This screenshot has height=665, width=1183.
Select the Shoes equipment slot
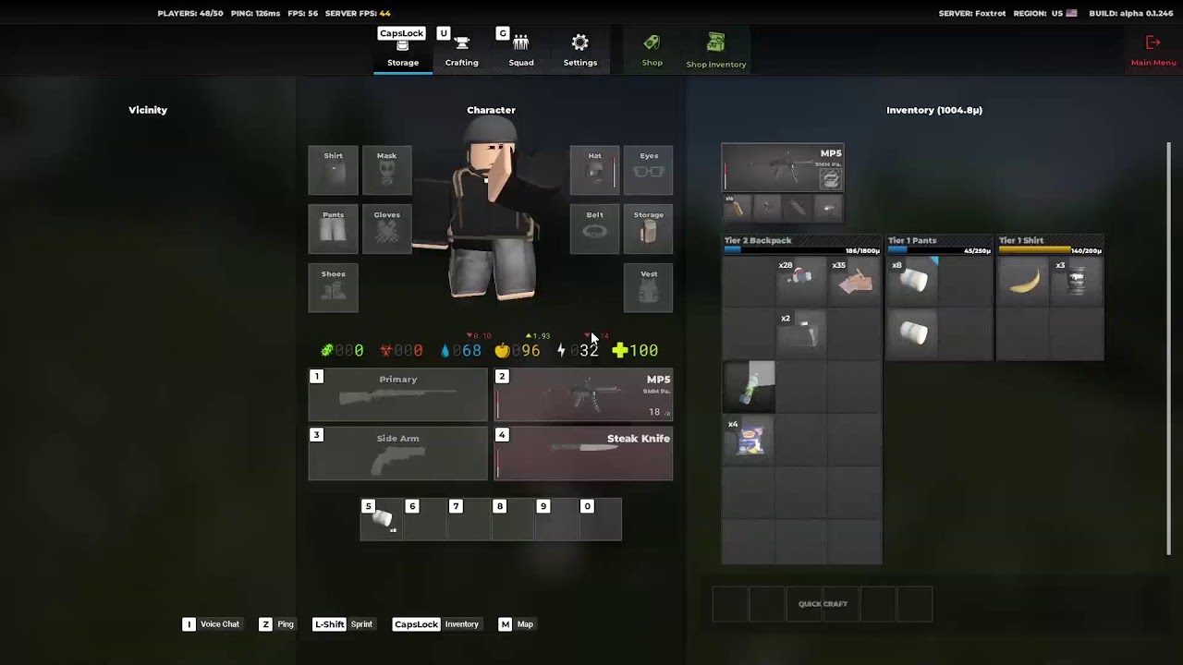[x=333, y=288]
